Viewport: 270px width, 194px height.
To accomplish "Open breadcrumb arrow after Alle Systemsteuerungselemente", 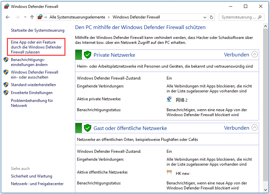I will [109, 17].
